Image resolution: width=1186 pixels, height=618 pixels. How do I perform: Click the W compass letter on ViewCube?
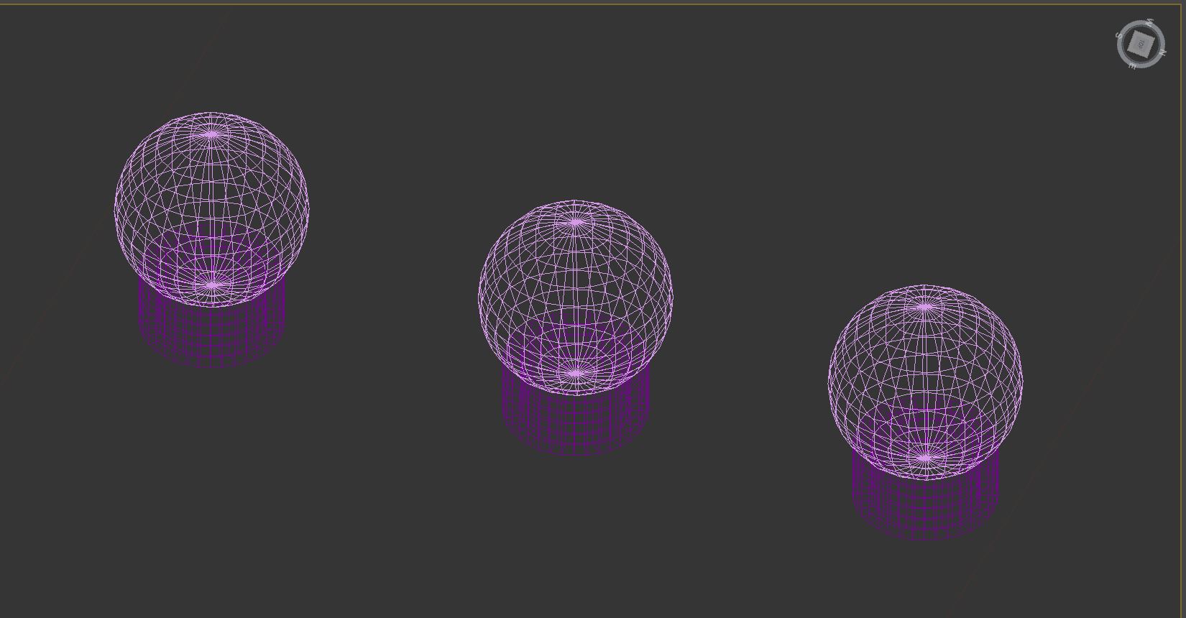(1150, 22)
